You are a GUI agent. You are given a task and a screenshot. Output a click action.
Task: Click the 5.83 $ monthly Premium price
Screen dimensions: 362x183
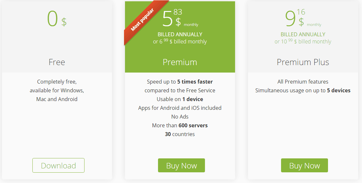click(180, 18)
